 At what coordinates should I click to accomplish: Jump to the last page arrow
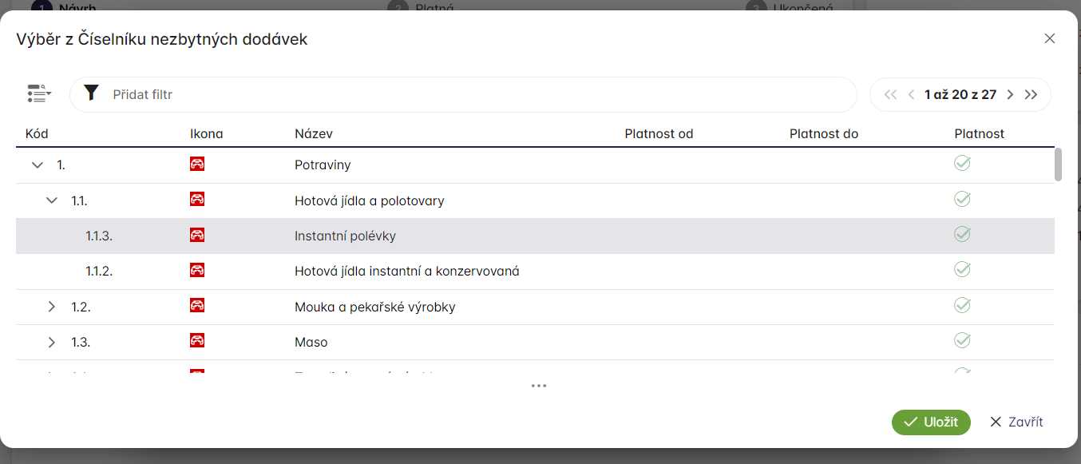point(1031,94)
